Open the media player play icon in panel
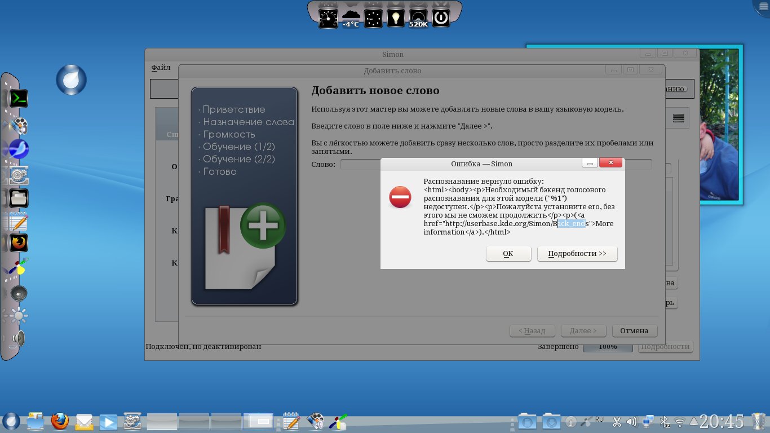This screenshot has height=433, width=770. (x=108, y=421)
